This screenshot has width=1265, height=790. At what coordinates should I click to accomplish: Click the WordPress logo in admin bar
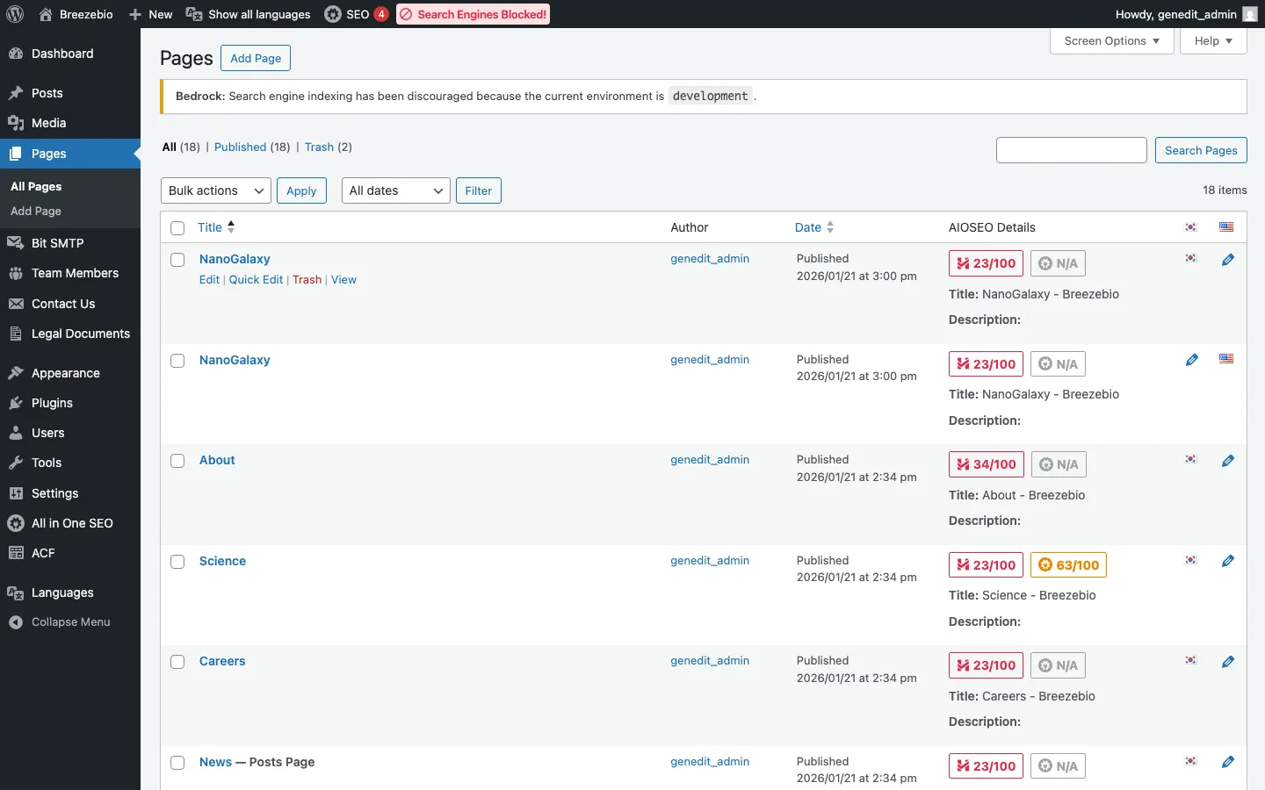(15, 14)
